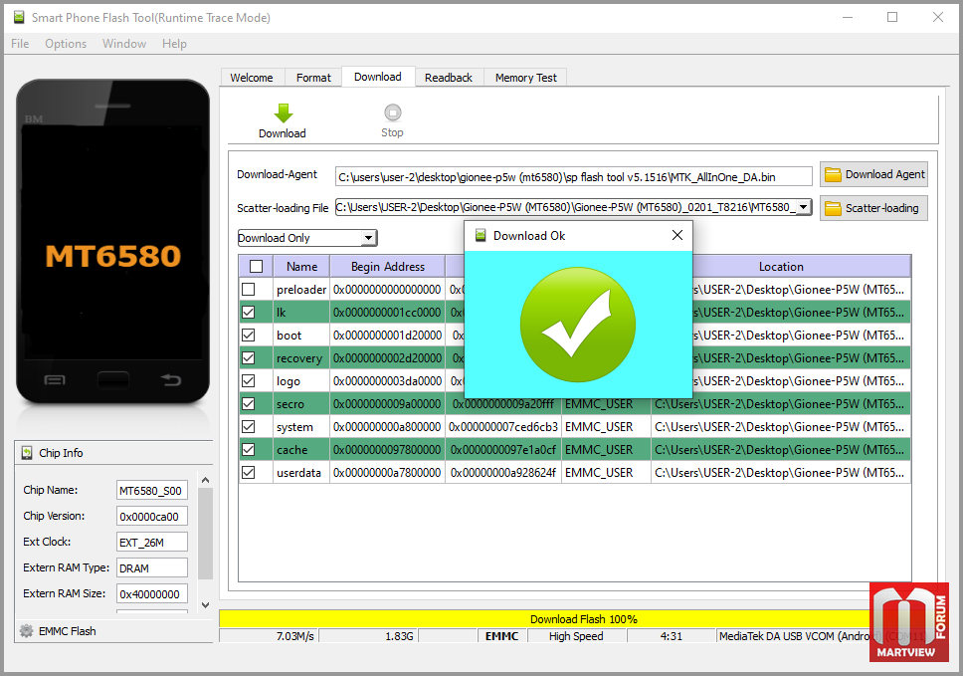Click the Chip Info panel icon
The width and height of the screenshot is (963, 676).
pyautogui.click(x=27, y=453)
